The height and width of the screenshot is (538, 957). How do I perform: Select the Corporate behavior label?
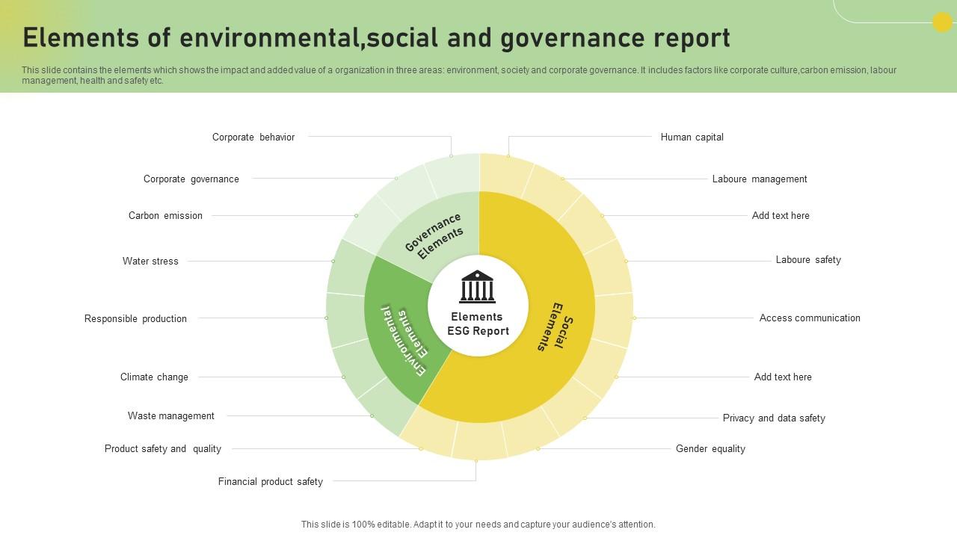pos(253,137)
